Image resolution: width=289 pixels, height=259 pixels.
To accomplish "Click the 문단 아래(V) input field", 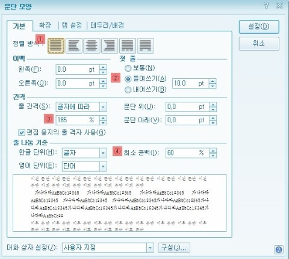I will pos(187,120).
